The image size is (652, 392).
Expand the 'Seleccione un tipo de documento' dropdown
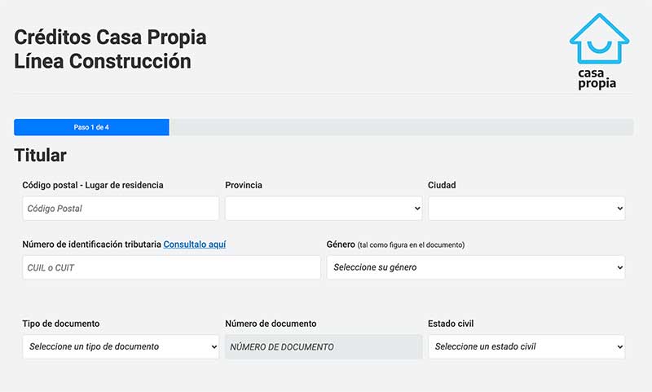point(121,346)
